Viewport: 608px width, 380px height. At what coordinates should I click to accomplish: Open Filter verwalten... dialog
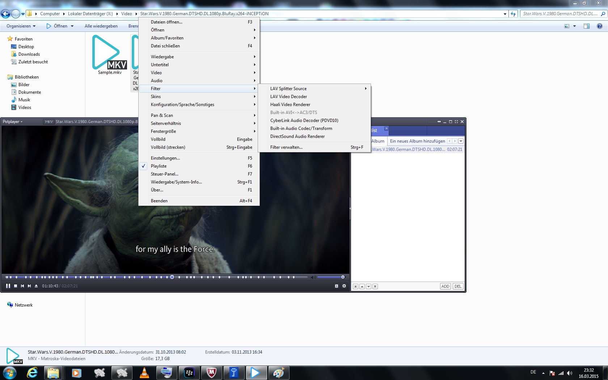(314, 147)
